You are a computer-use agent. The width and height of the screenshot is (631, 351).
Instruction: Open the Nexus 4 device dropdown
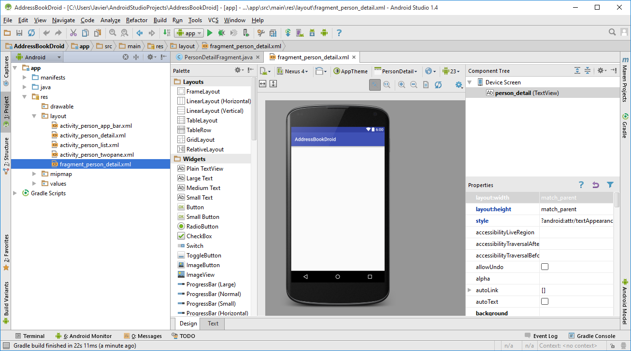click(292, 71)
